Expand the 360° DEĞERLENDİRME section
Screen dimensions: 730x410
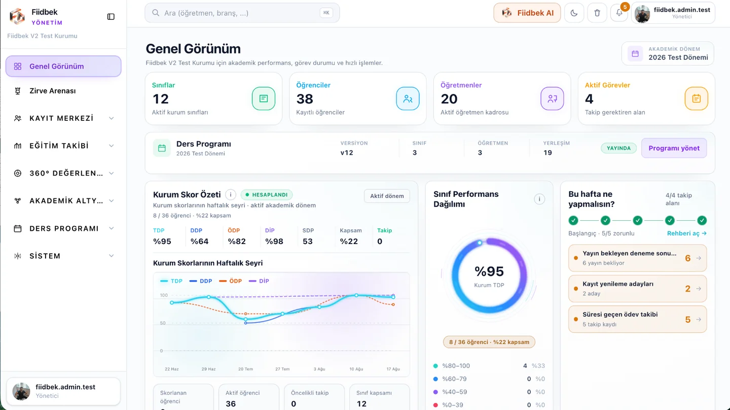tap(63, 173)
